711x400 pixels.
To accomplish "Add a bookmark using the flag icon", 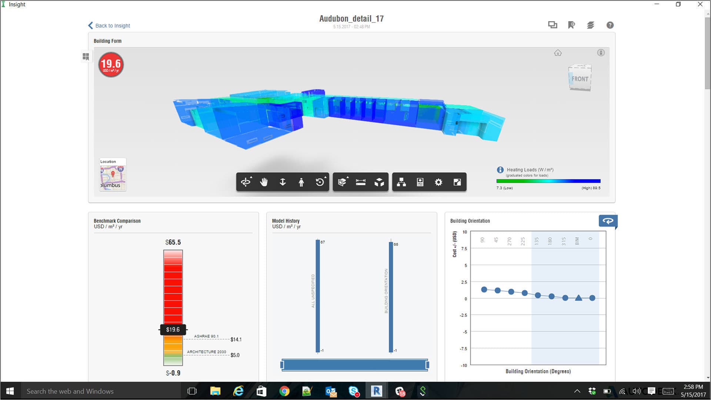I will 571,24.
